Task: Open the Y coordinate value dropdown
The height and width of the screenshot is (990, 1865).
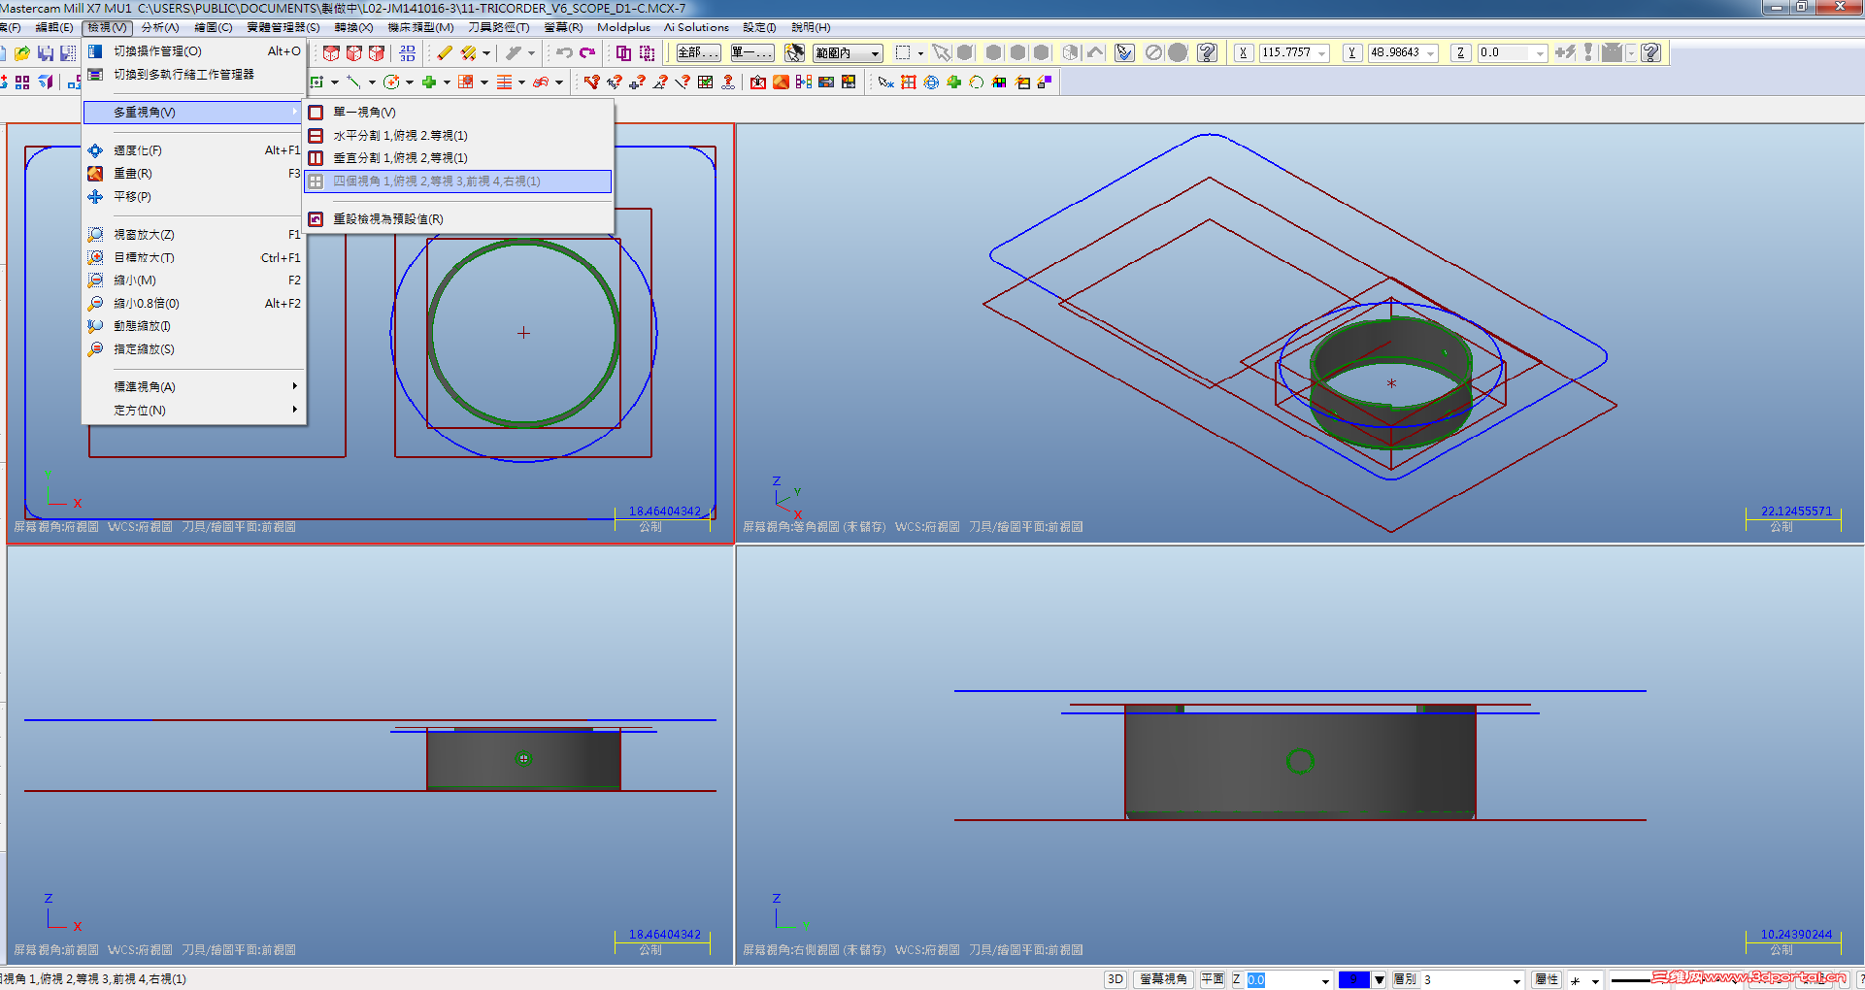Action: coord(1431,53)
